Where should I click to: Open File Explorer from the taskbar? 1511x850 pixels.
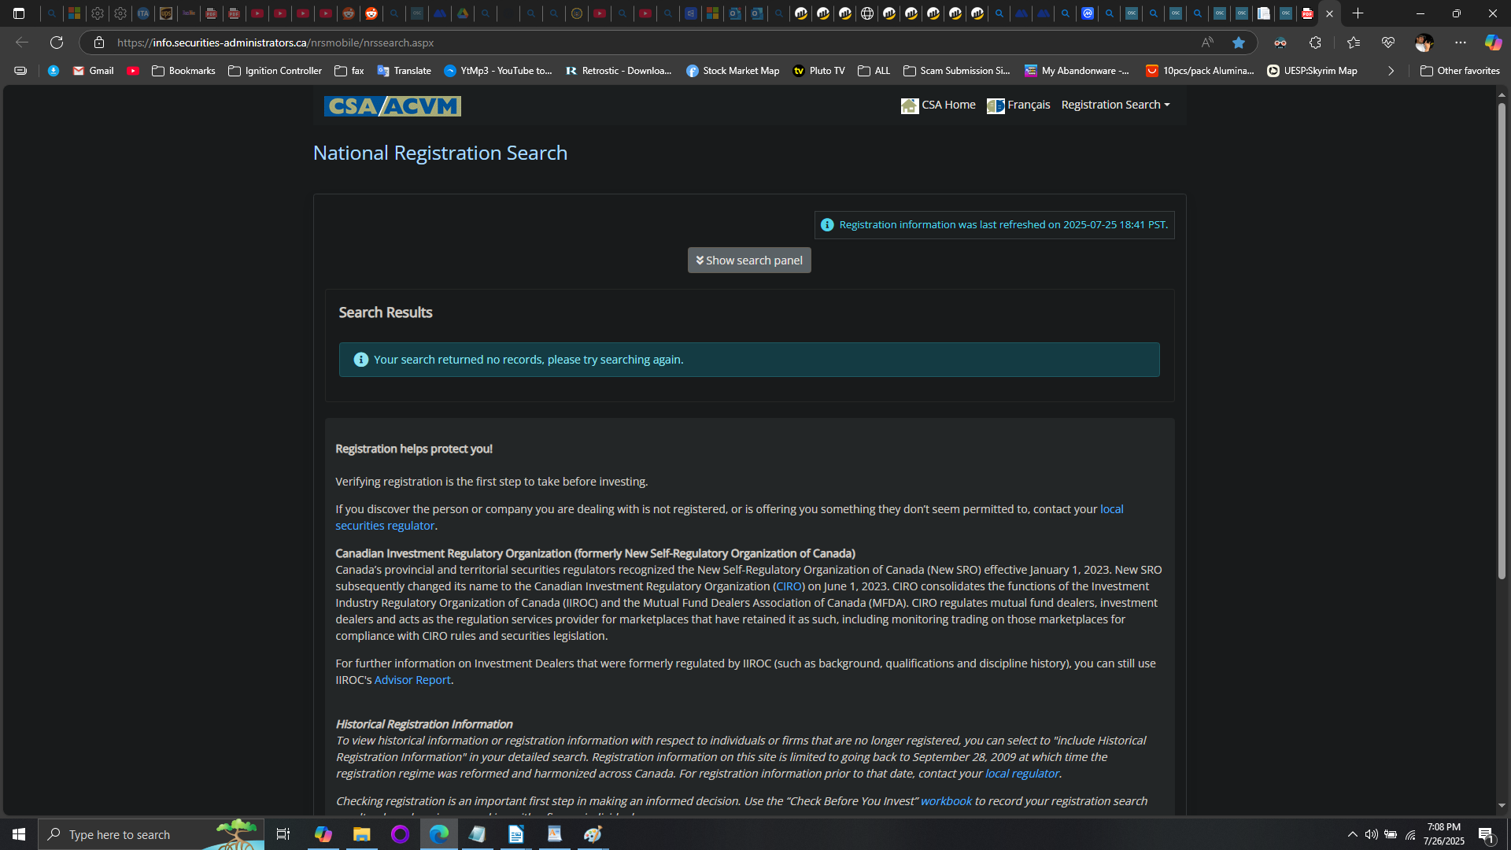(x=361, y=834)
